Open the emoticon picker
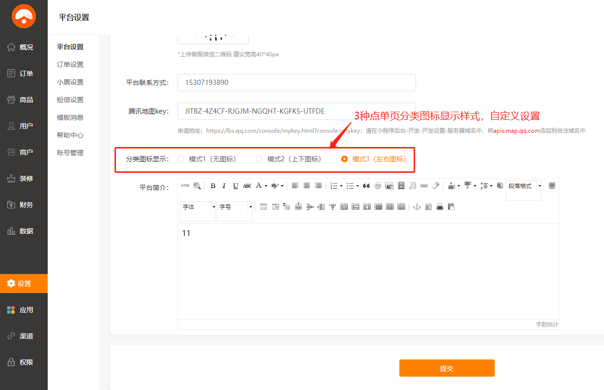Image resolution: width=604 pixels, height=390 pixels. point(378,186)
